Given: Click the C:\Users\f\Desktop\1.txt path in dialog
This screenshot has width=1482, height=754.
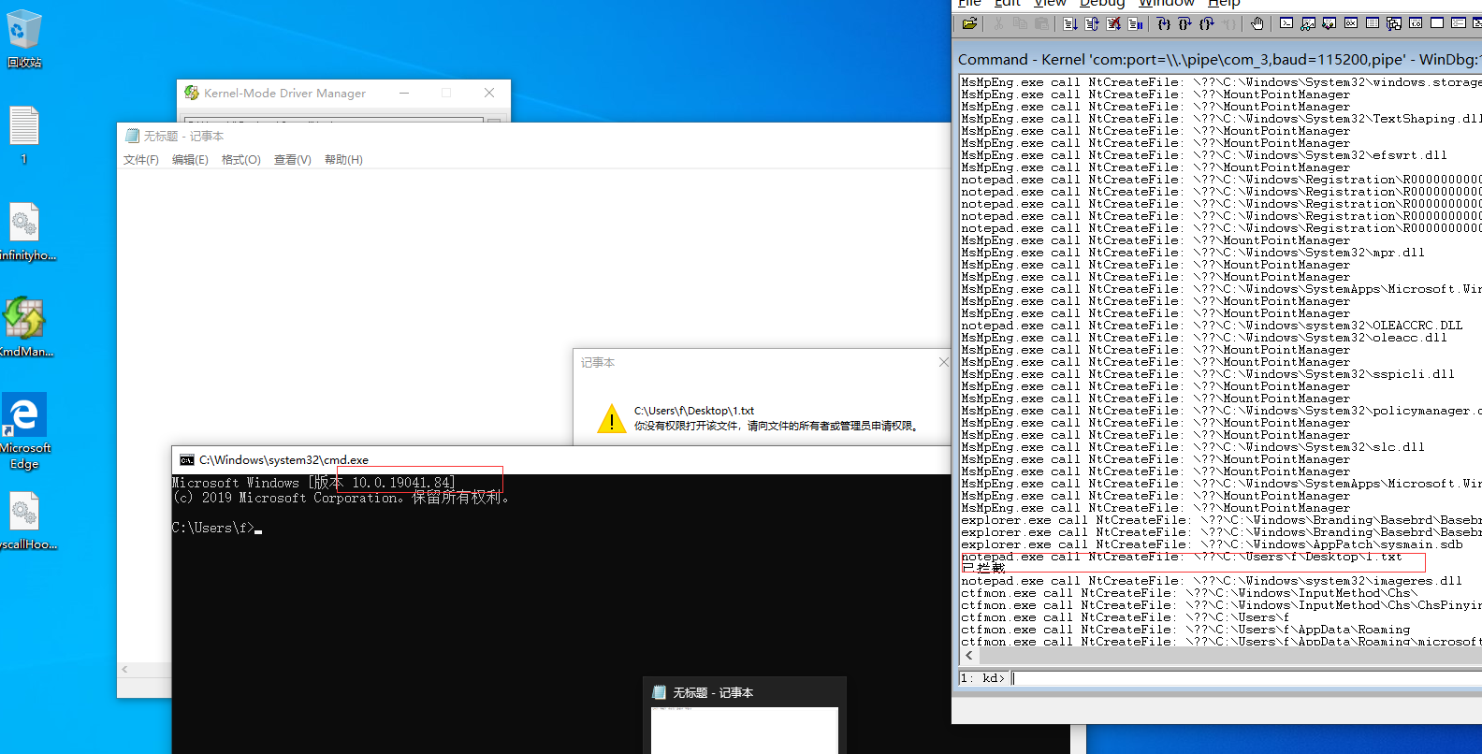Looking at the screenshot, I should pyautogui.click(x=694, y=411).
